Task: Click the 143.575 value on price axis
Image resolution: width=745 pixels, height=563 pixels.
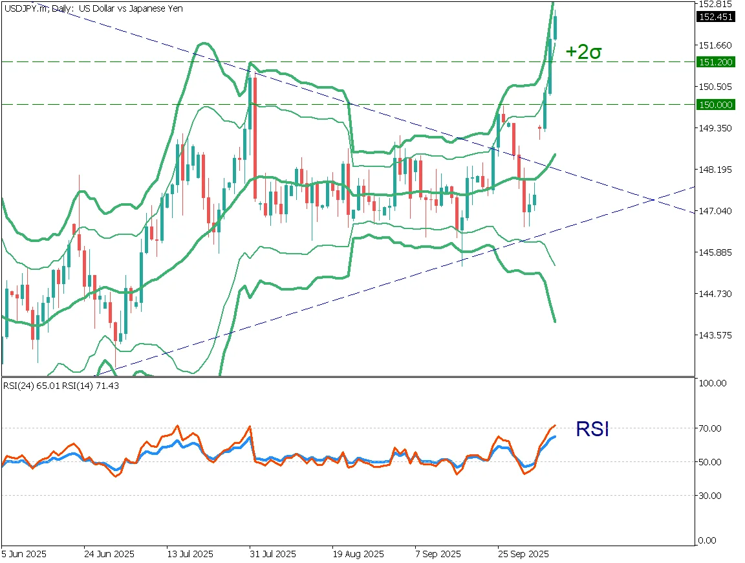Action: (715, 335)
